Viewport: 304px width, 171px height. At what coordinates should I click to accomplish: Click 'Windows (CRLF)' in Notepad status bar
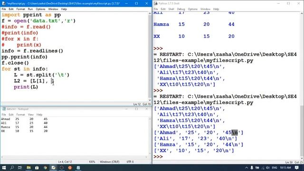click(110, 161)
